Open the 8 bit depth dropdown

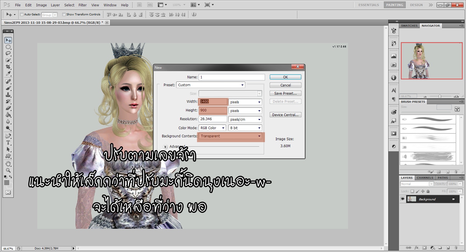click(x=245, y=128)
